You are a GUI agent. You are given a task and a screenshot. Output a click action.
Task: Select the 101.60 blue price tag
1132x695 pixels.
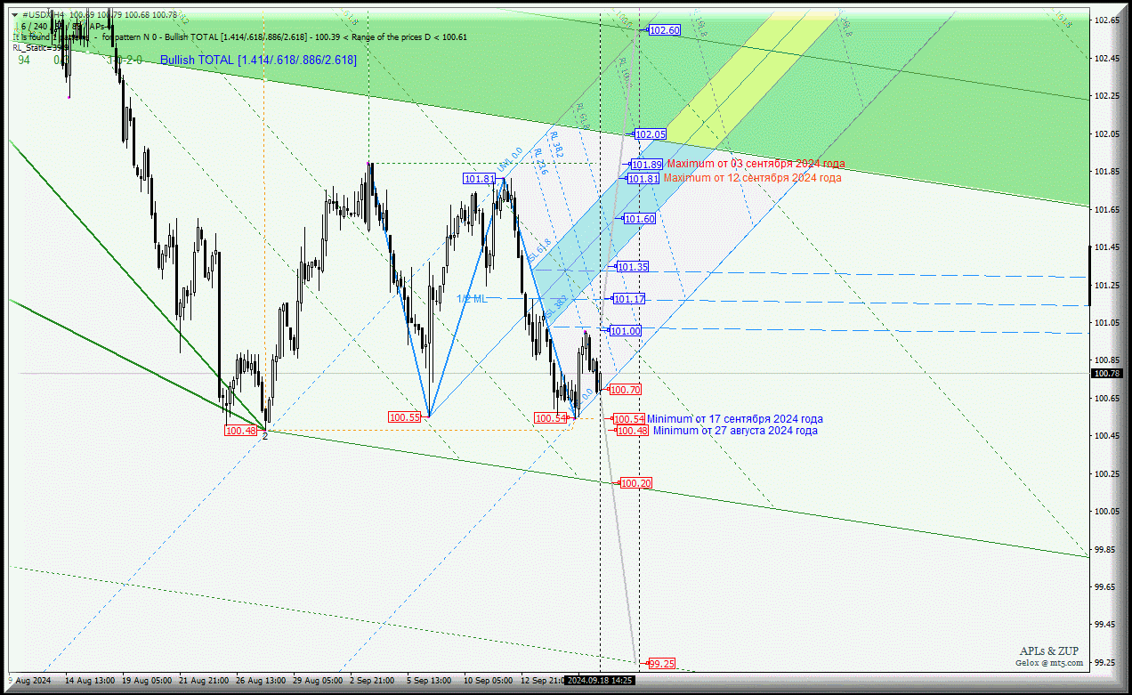(x=639, y=219)
